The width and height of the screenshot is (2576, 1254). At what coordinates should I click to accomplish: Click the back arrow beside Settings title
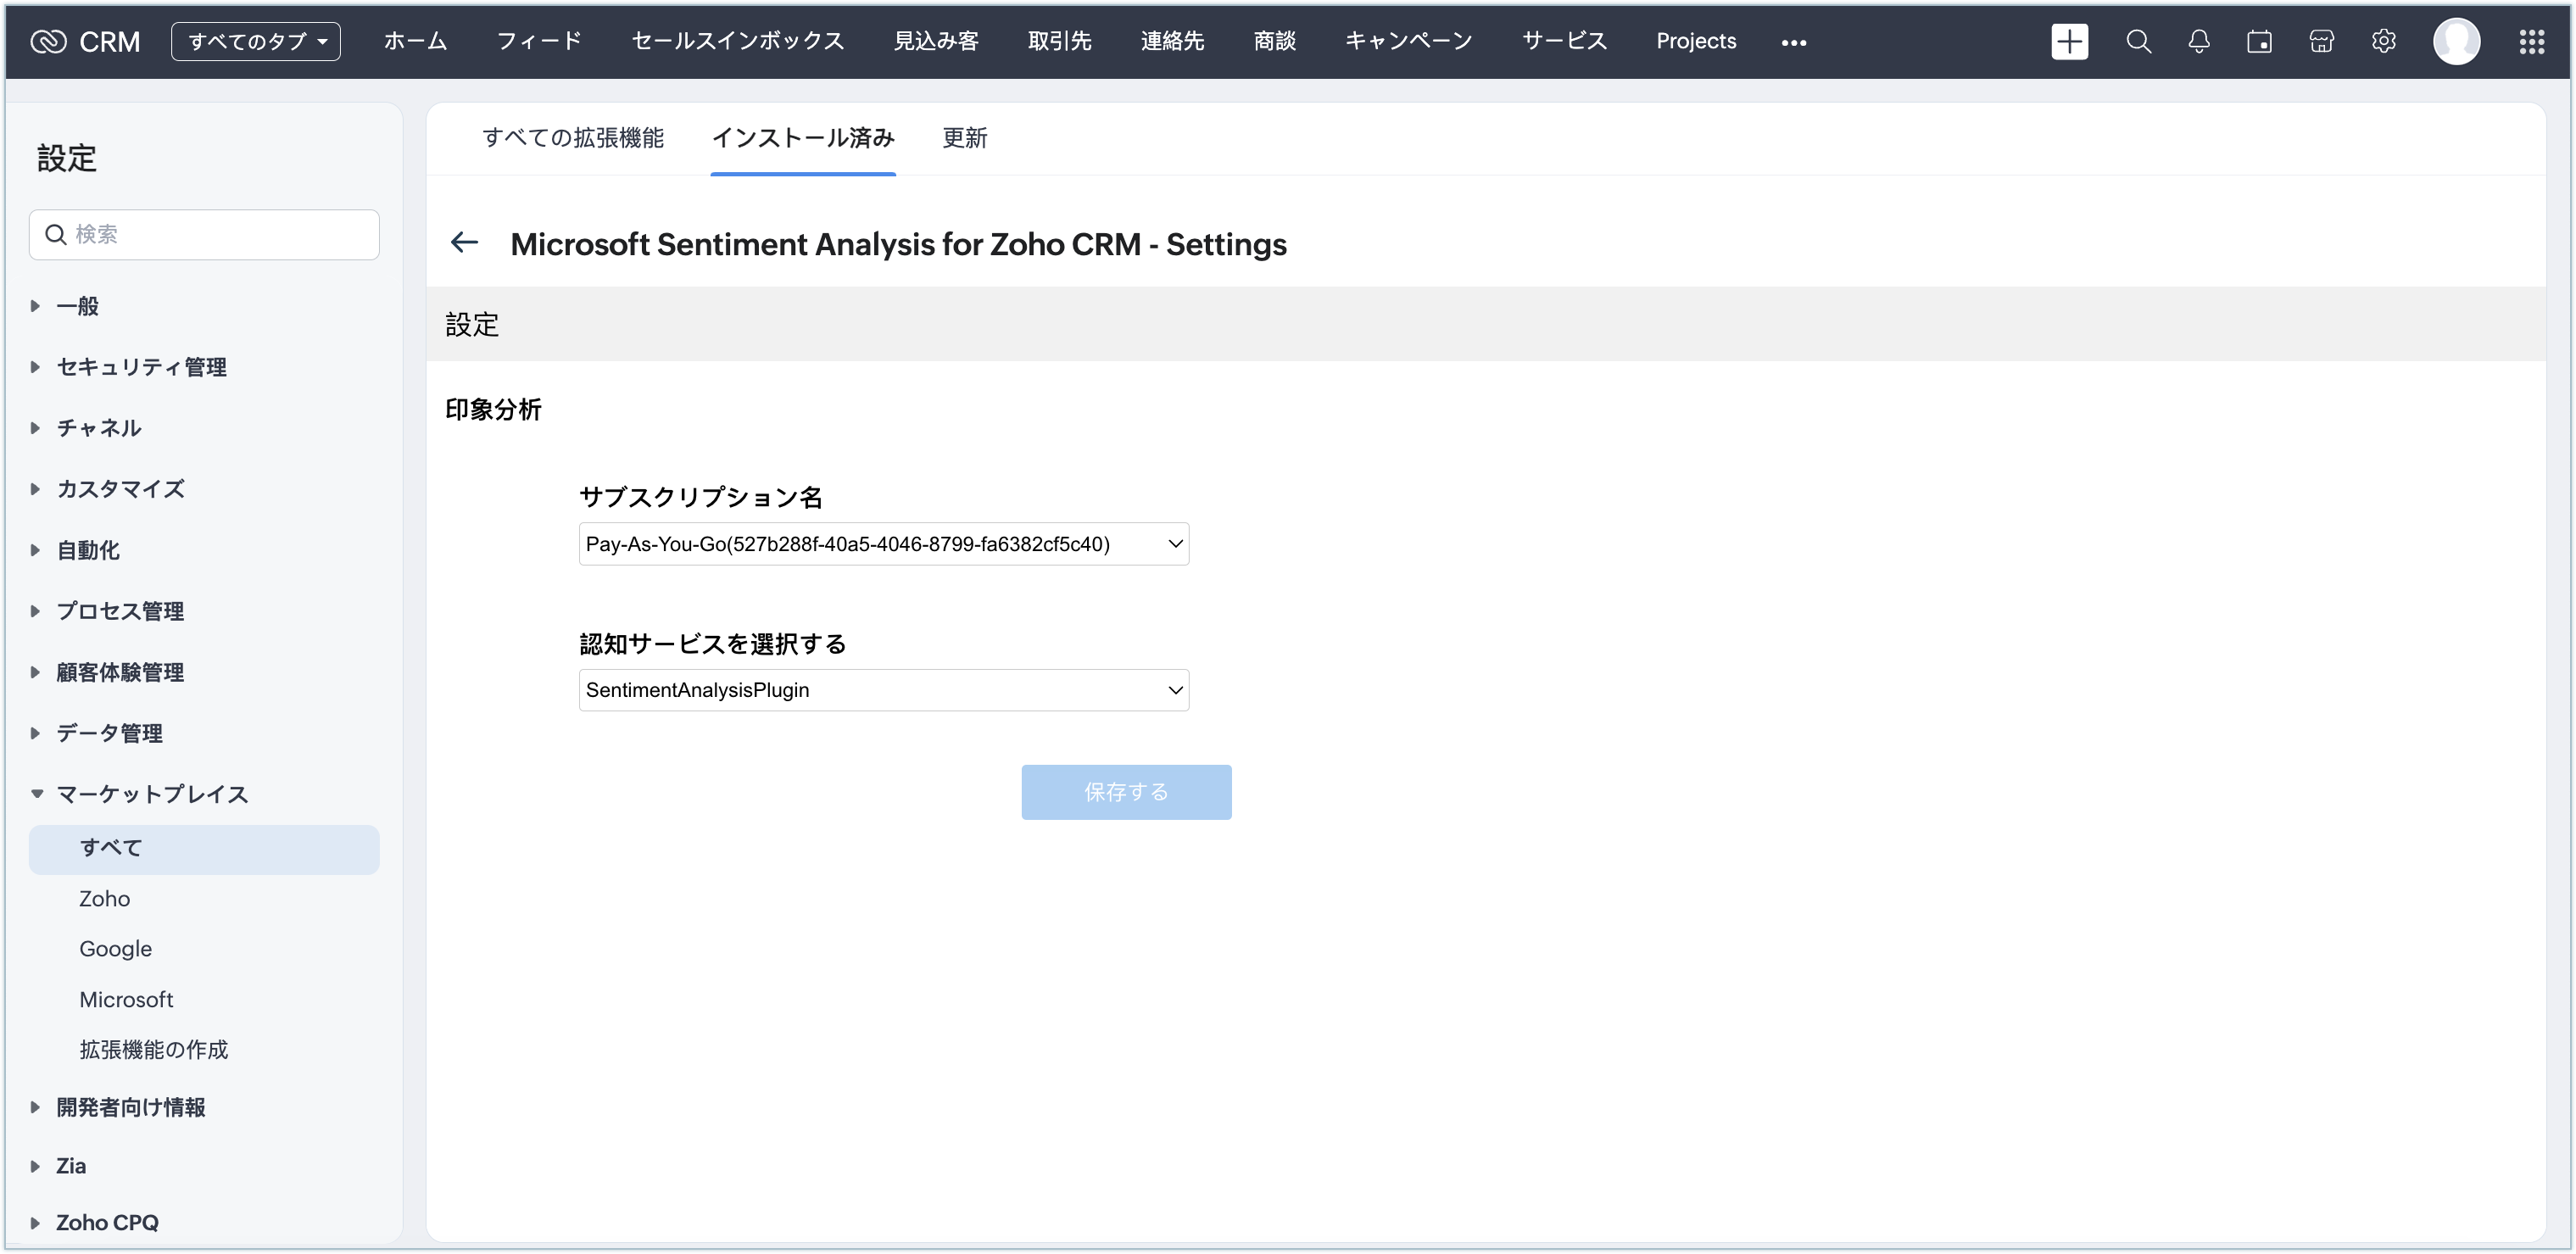[464, 242]
